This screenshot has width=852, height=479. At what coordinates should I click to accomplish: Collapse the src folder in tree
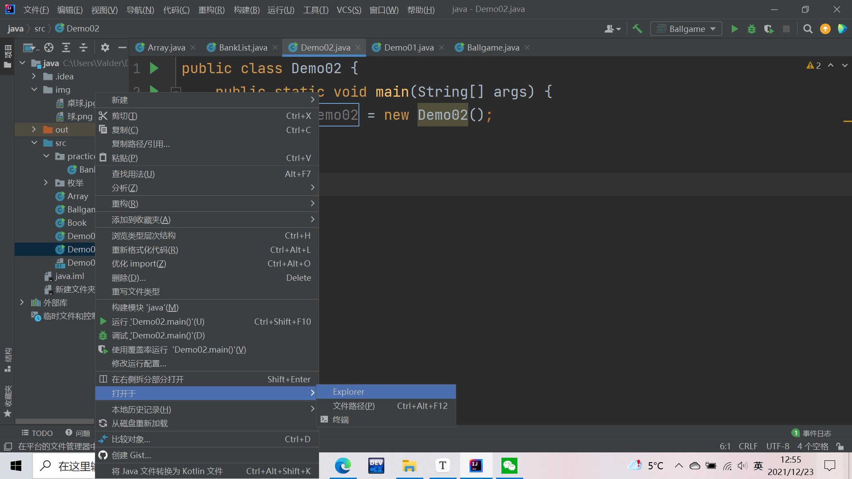click(x=34, y=143)
